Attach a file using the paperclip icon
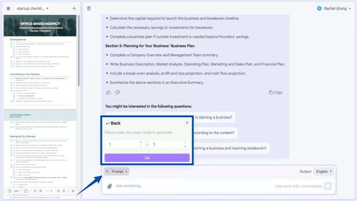Viewport: 357px width, 201px height. (109, 186)
